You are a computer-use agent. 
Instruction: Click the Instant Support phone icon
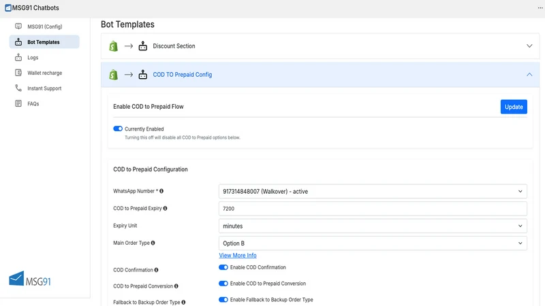[x=18, y=88]
